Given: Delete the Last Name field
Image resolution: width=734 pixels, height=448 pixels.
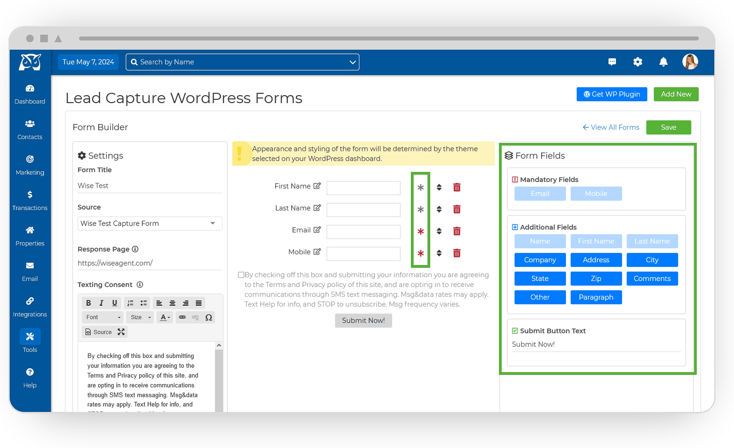Looking at the screenshot, I should [x=457, y=209].
